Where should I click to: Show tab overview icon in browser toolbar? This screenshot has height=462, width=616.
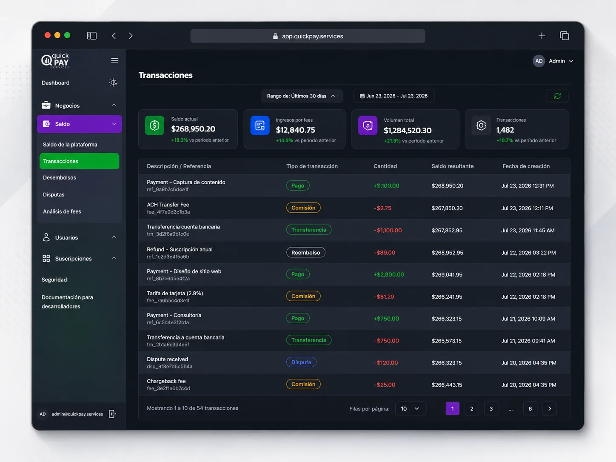point(565,36)
